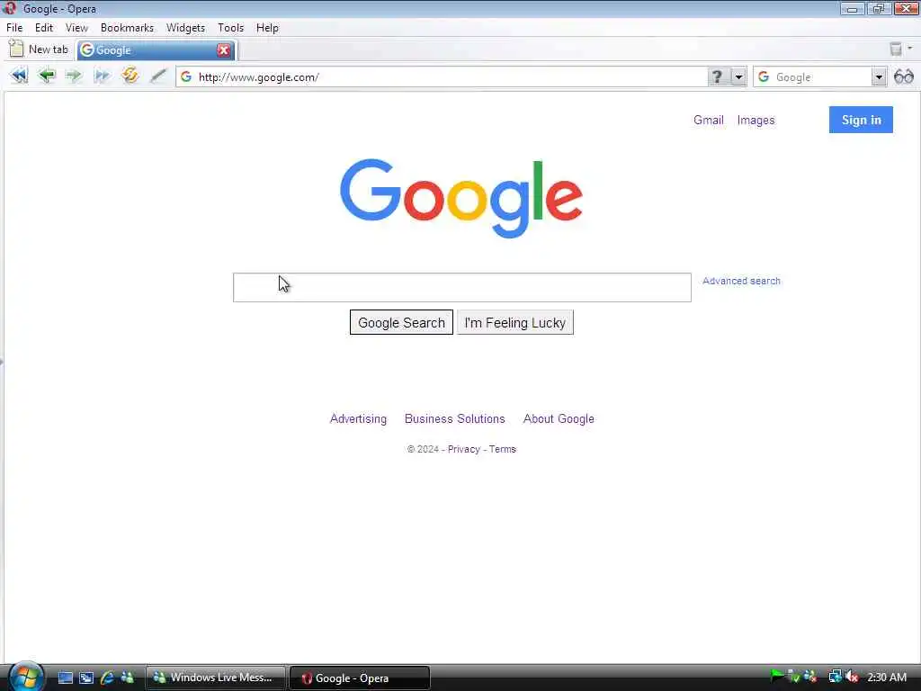Click the Rewind navigation icon

tap(19, 76)
